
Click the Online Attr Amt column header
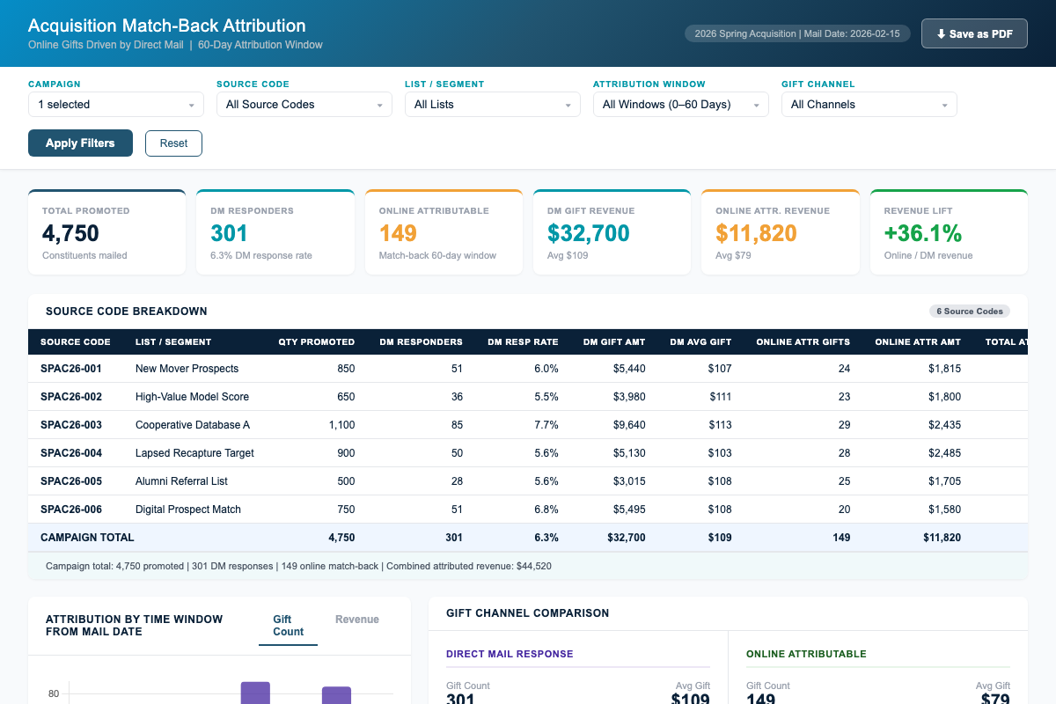pyautogui.click(x=918, y=341)
